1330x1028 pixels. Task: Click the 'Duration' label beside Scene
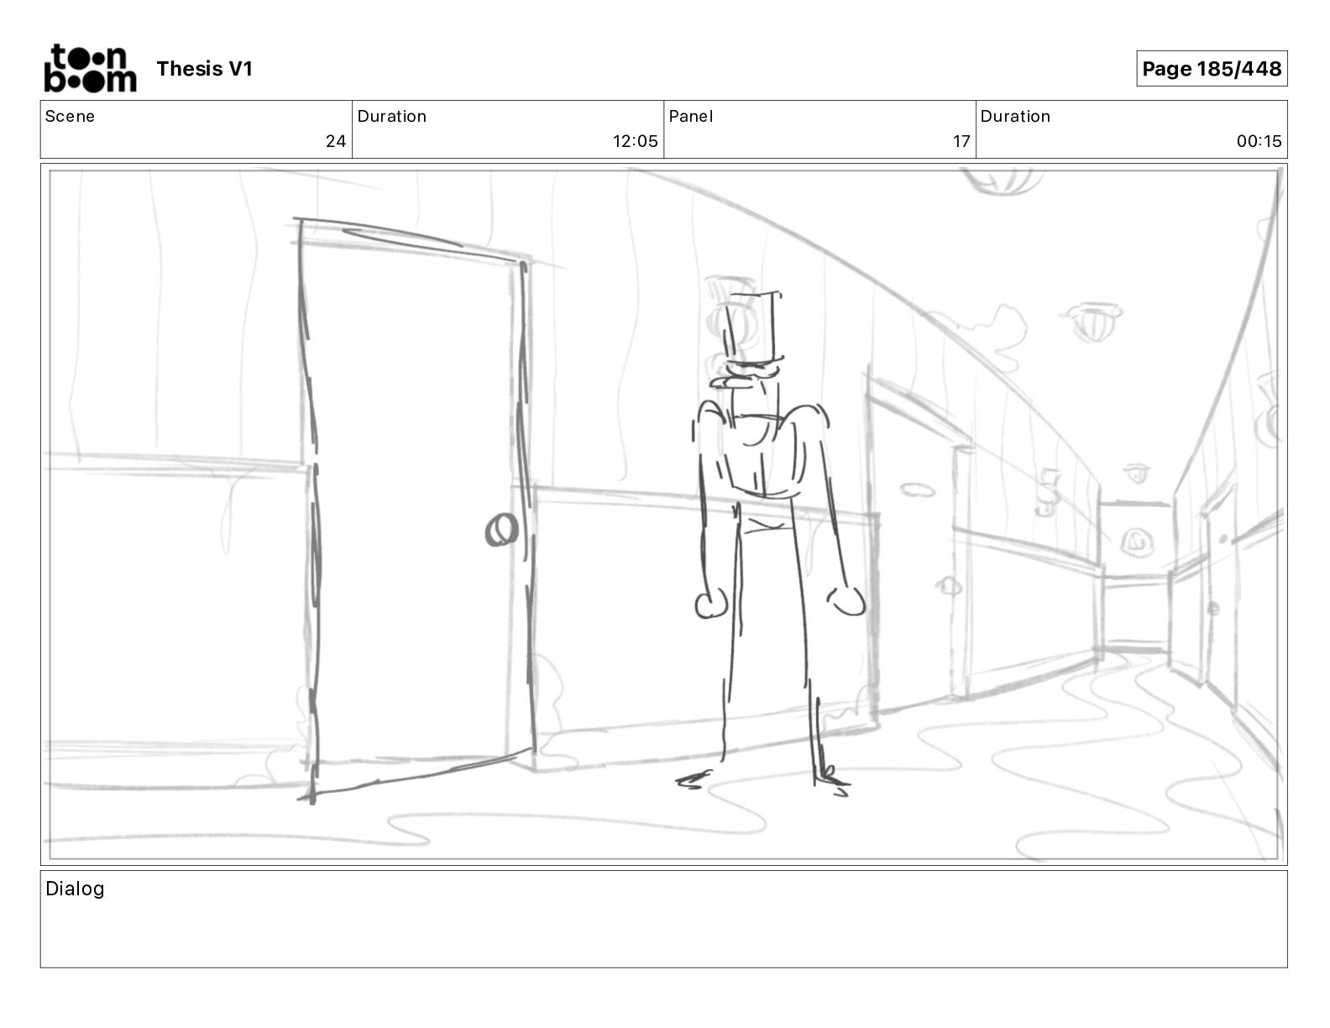click(392, 117)
